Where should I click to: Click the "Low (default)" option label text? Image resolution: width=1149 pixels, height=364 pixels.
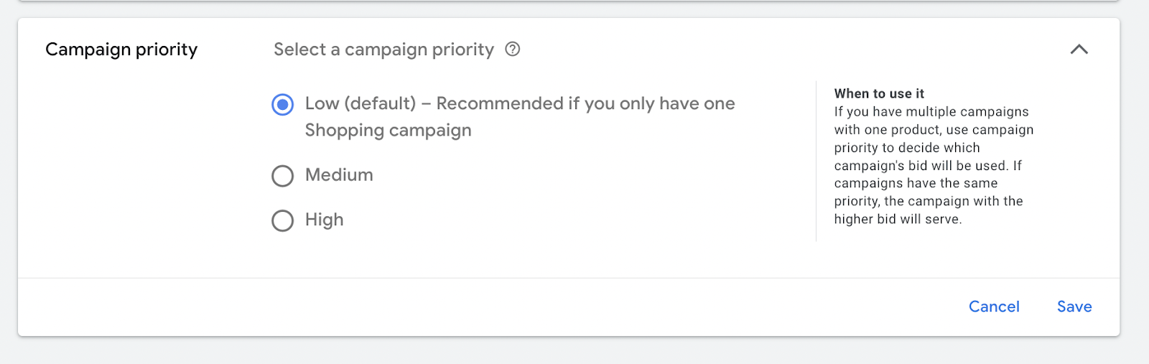coord(360,103)
